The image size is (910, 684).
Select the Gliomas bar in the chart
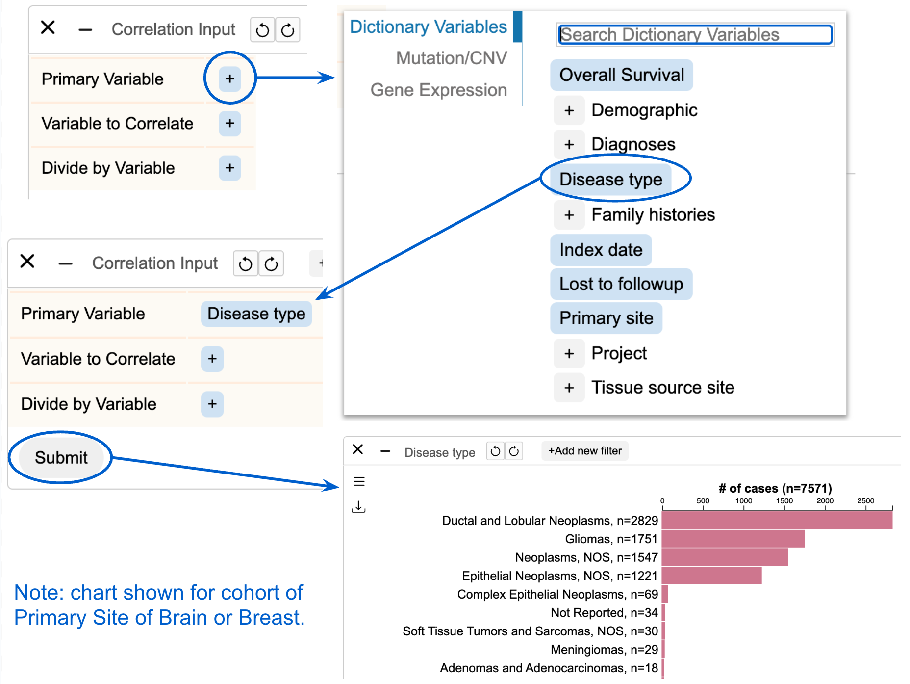pyautogui.click(x=733, y=539)
